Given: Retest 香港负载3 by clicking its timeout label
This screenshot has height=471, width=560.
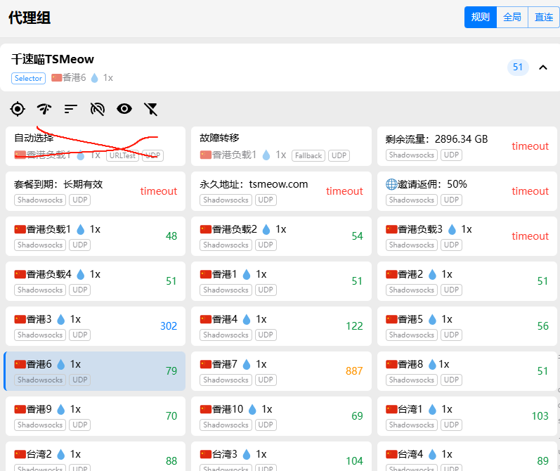Looking at the screenshot, I should (x=530, y=236).
